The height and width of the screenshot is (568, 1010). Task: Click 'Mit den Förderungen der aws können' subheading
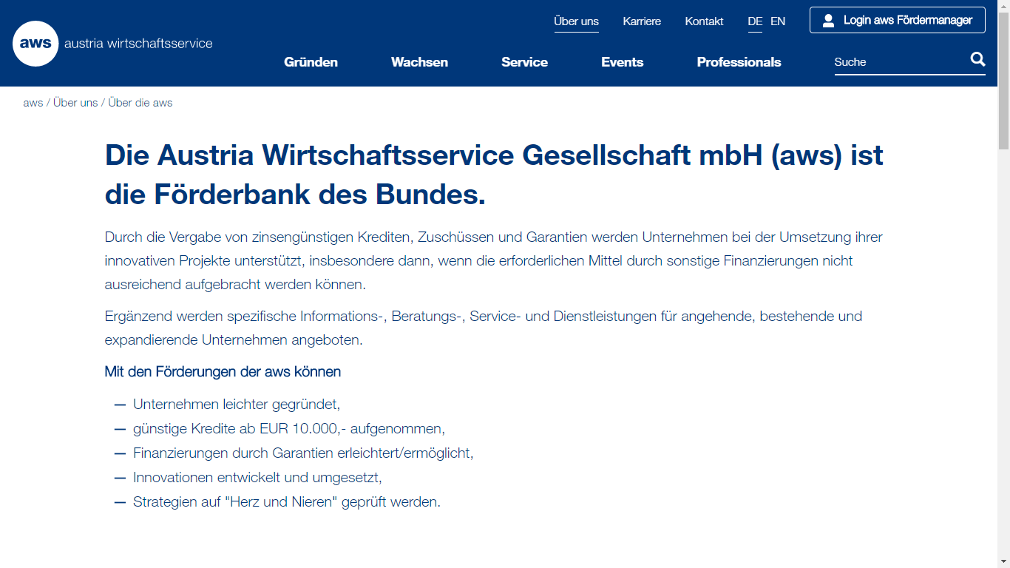[223, 371]
